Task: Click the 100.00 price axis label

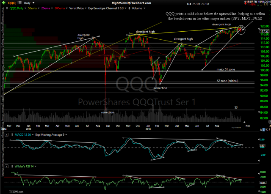Action: (265, 70)
